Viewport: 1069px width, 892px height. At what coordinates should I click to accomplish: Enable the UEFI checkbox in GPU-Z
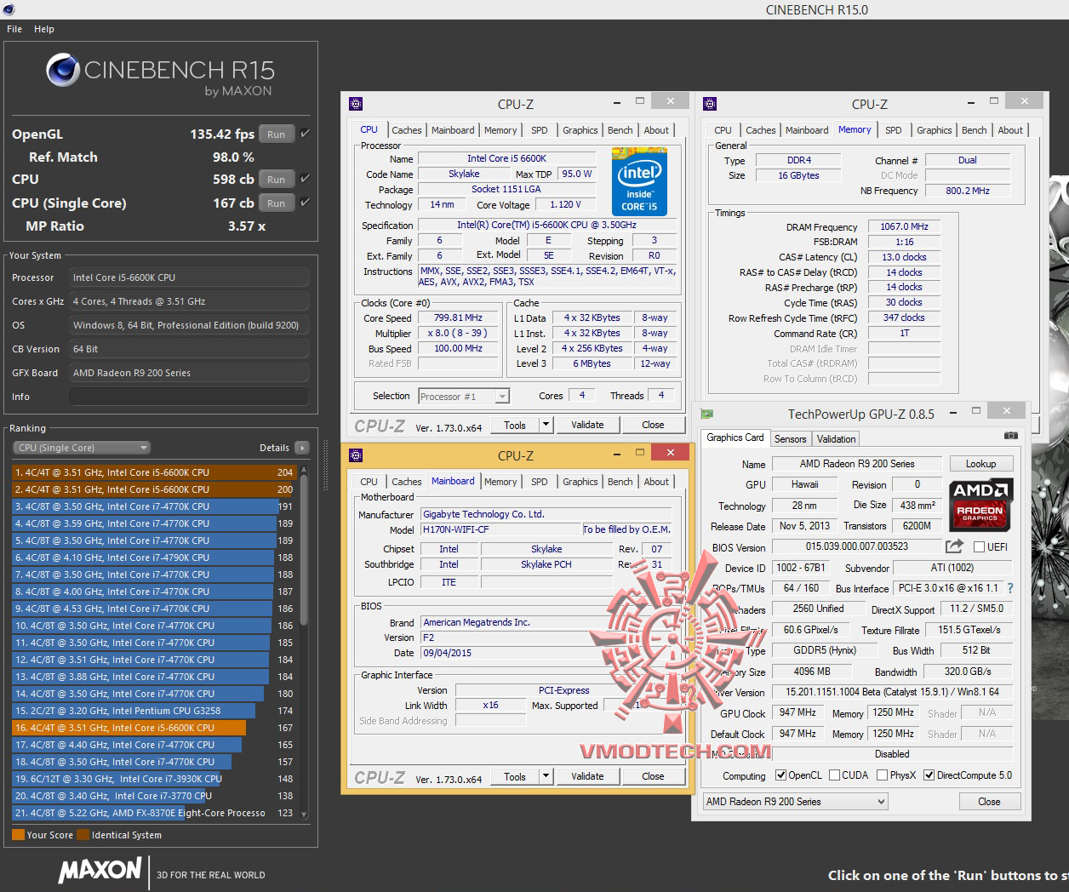pyautogui.click(x=979, y=546)
